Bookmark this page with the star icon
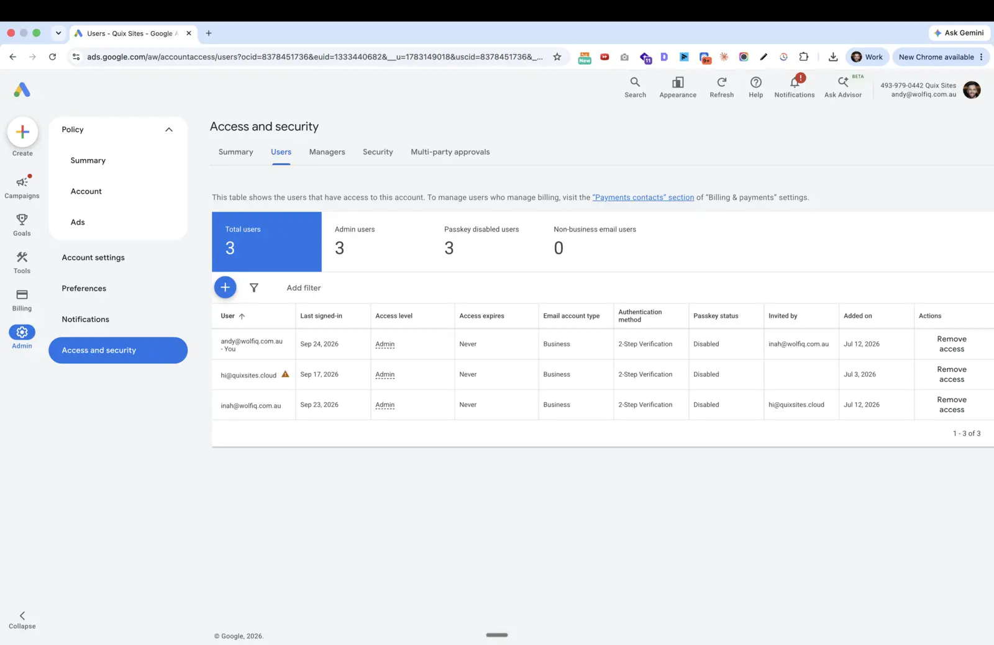 [x=557, y=57]
